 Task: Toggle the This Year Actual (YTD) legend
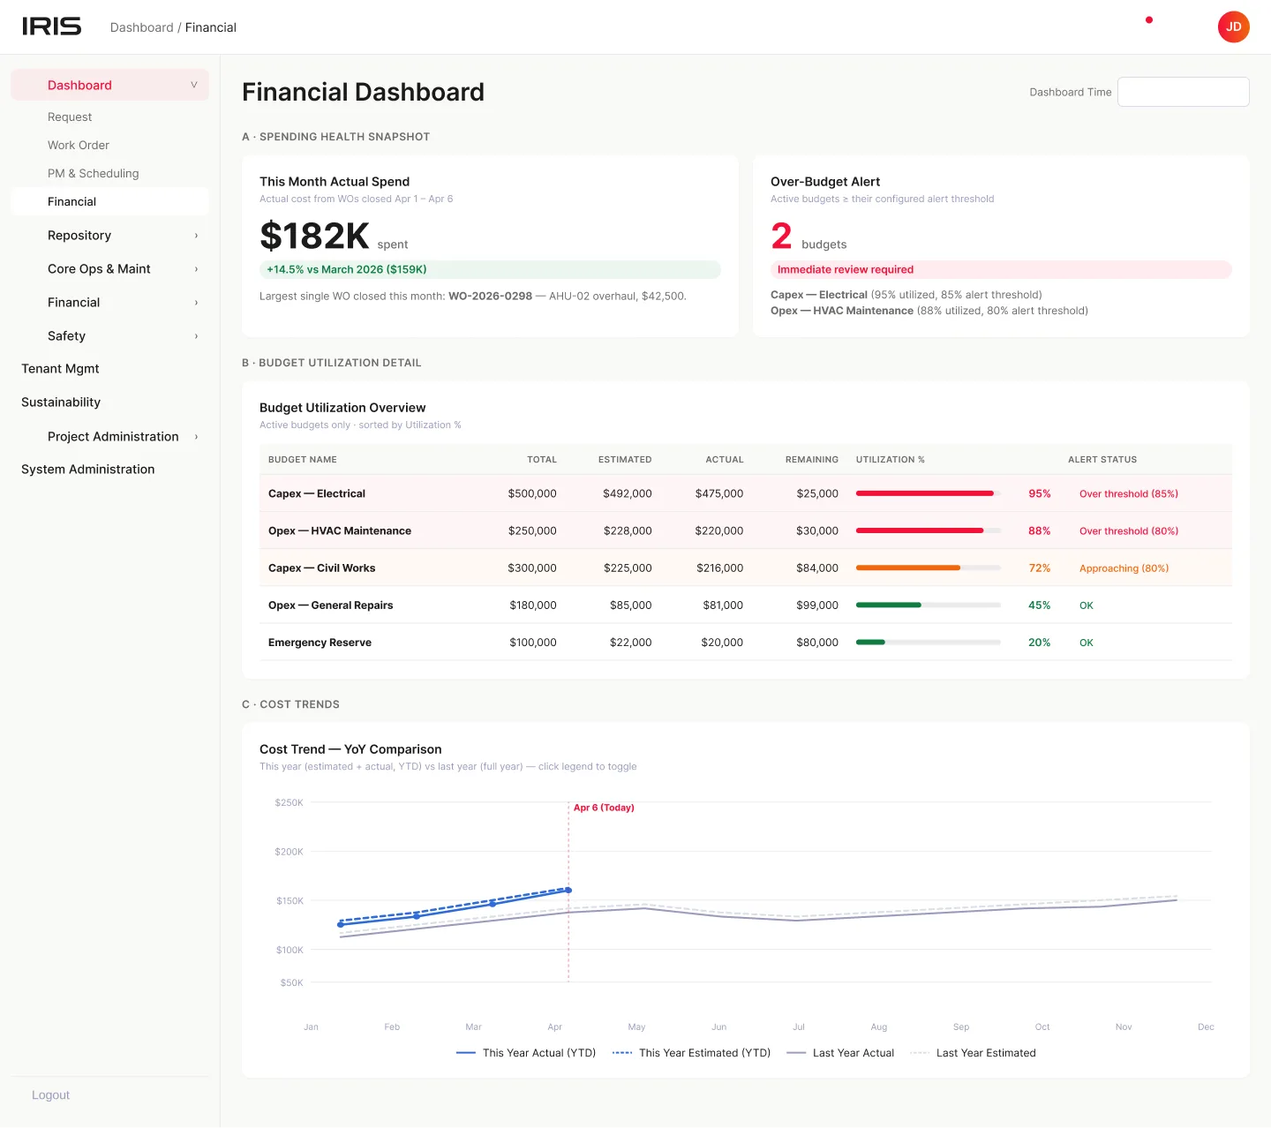coord(526,1052)
